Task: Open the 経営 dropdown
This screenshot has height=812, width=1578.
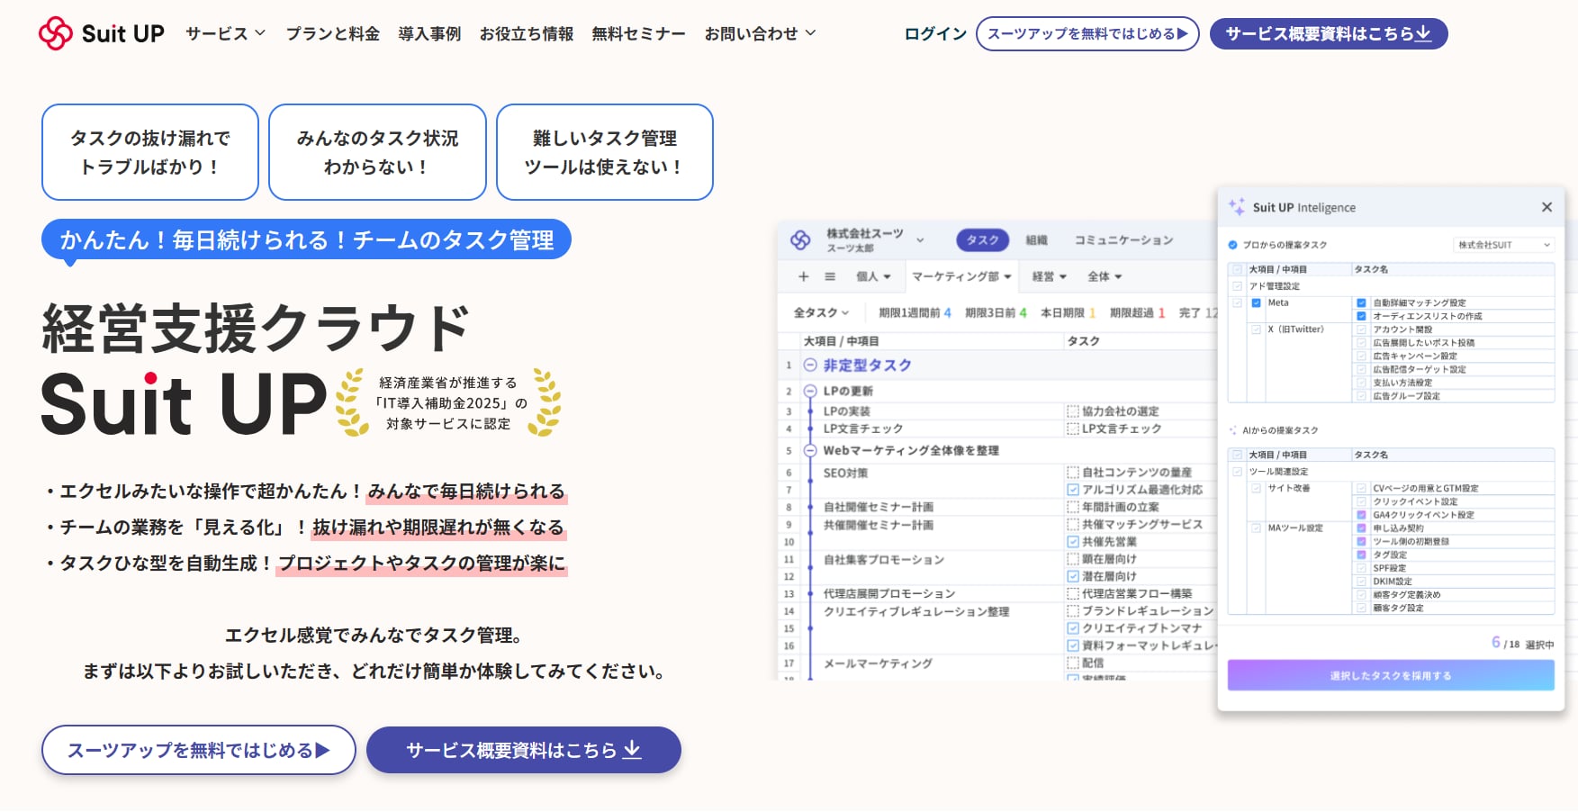Action: (x=1050, y=276)
